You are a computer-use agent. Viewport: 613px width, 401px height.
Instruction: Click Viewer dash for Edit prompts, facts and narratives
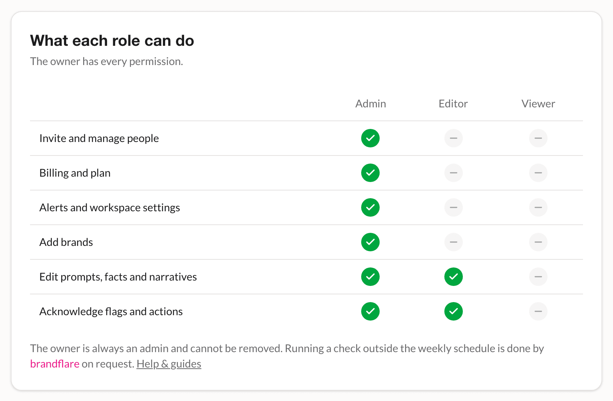point(538,277)
